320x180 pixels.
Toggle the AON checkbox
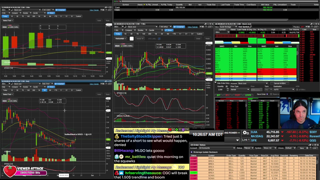tap(297, 89)
